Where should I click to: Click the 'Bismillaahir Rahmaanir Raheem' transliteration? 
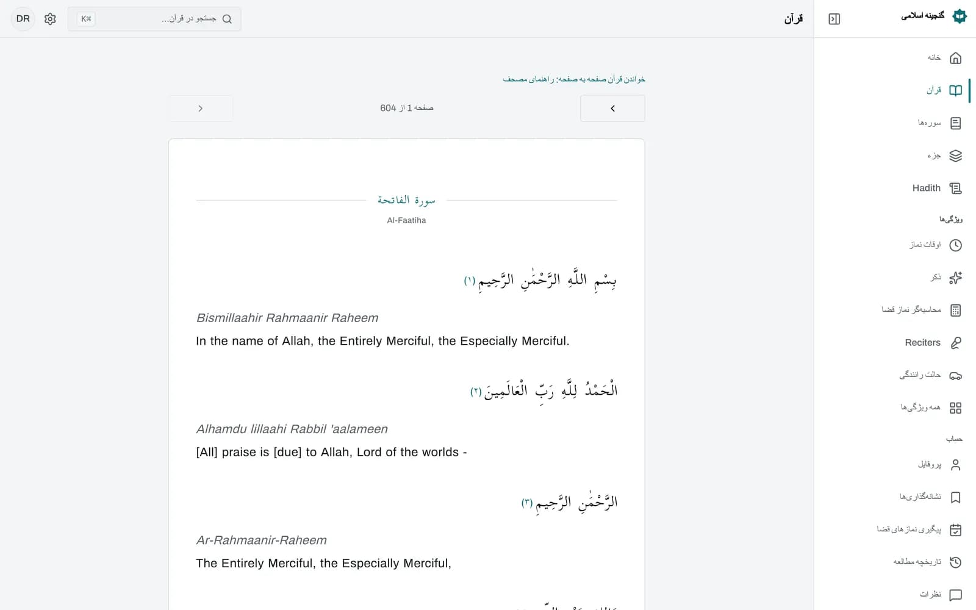coord(287,318)
